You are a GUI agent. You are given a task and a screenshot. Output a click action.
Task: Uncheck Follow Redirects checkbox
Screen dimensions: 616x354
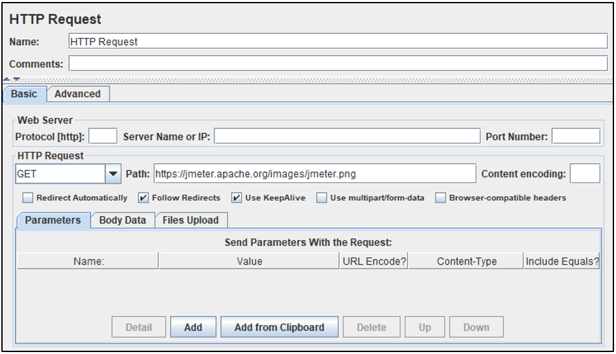[x=143, y=198]
